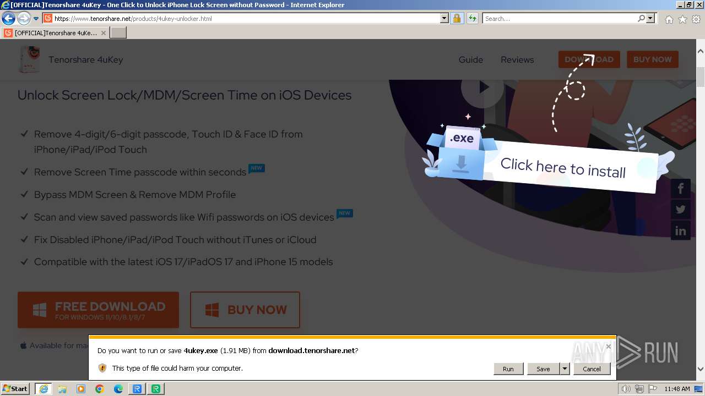Click the security shield warning icon

point(102,368)
